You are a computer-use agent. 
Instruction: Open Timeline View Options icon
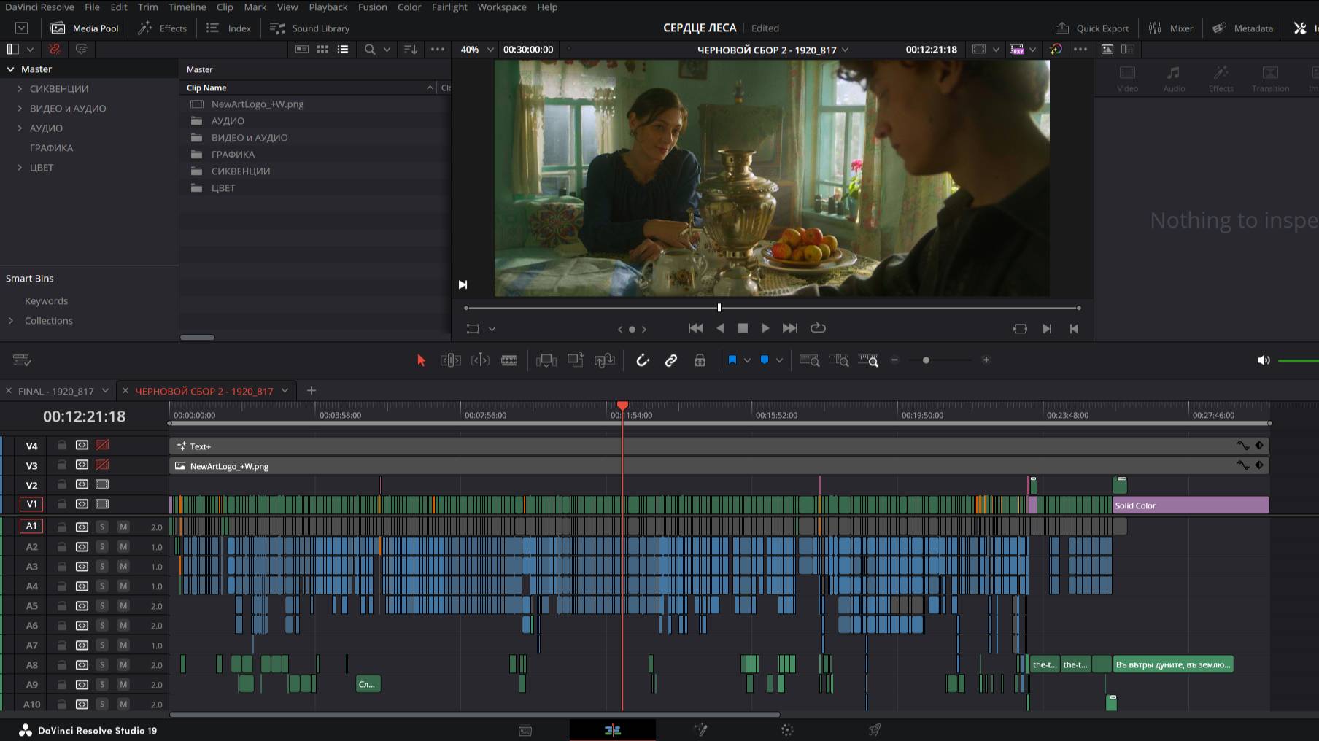tap(22, 360)
